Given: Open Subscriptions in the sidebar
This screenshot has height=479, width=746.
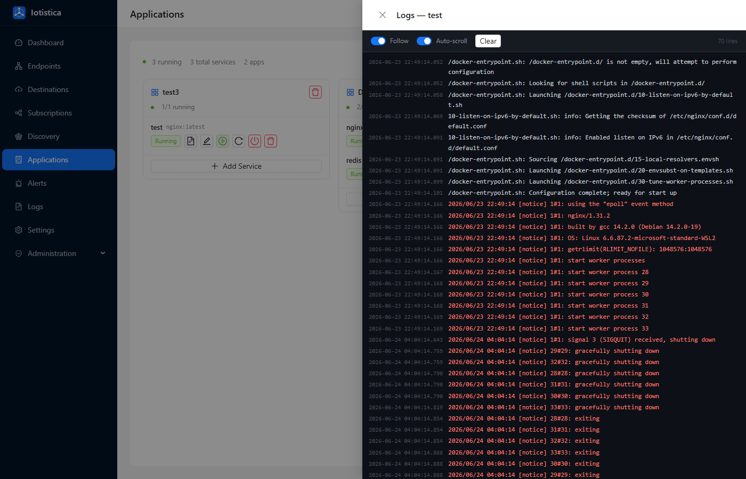Looking at the screenshot, I should [x=59, y=113].
